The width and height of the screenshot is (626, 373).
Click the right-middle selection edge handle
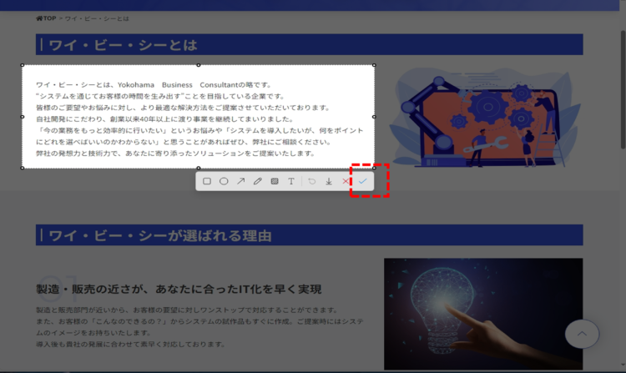point(374,117)
